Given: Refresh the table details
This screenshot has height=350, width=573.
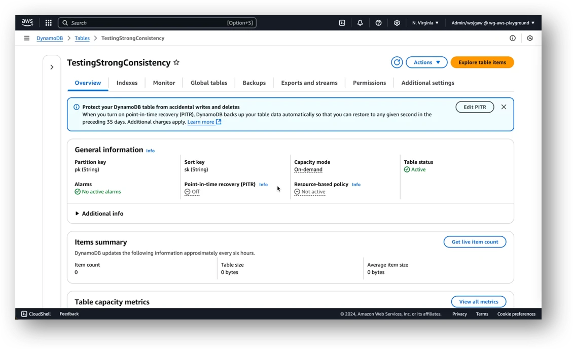Looking at the screenshot, I should pos(397,62).
